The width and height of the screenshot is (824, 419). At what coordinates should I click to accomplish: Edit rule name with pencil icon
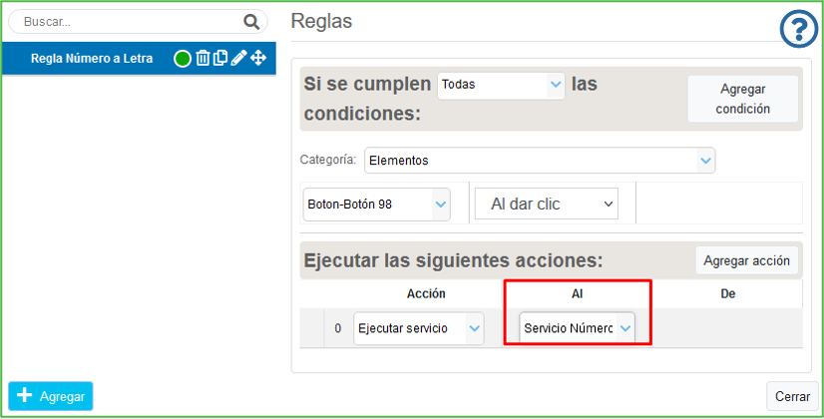coord(238,59)
